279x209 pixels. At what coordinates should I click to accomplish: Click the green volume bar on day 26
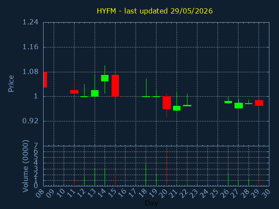point(228,179)
